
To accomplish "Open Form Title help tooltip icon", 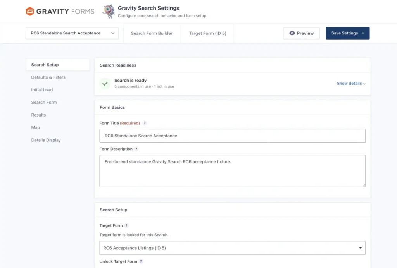I will pyautogui.click(x=145, y=123).
